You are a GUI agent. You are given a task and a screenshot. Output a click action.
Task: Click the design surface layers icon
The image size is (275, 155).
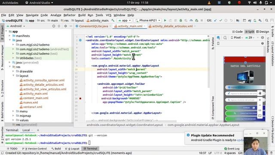coord(218,37)
